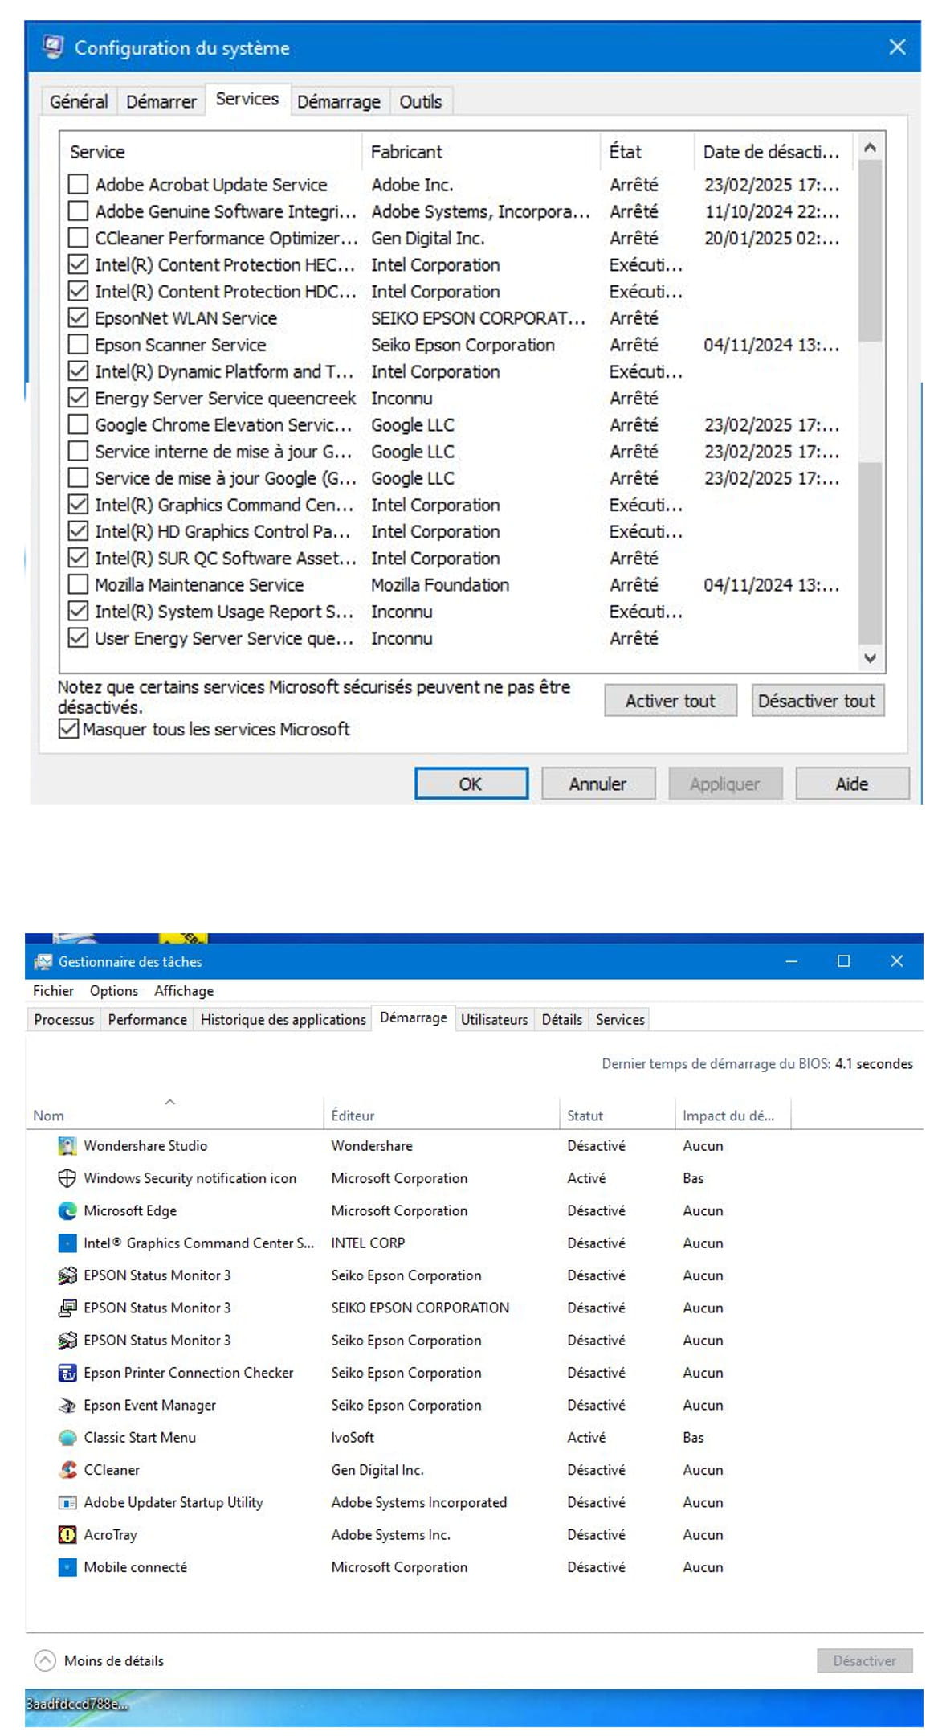This screenshot has height=1736, width=938.
Task: Check Epson Scanner Service box
Action: point(78,344)
